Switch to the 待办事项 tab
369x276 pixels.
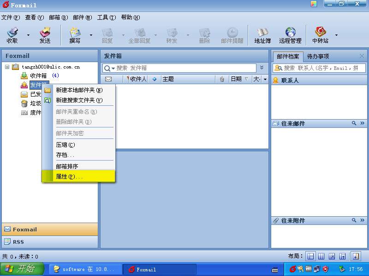[318, 57]
